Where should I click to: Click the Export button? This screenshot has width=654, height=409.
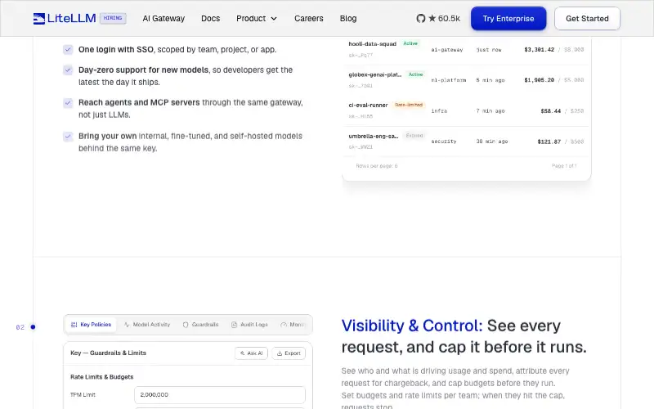pos(289,353)
